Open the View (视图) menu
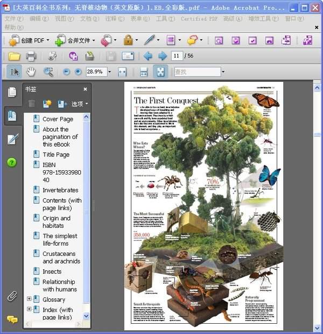 tap(65, 19)
